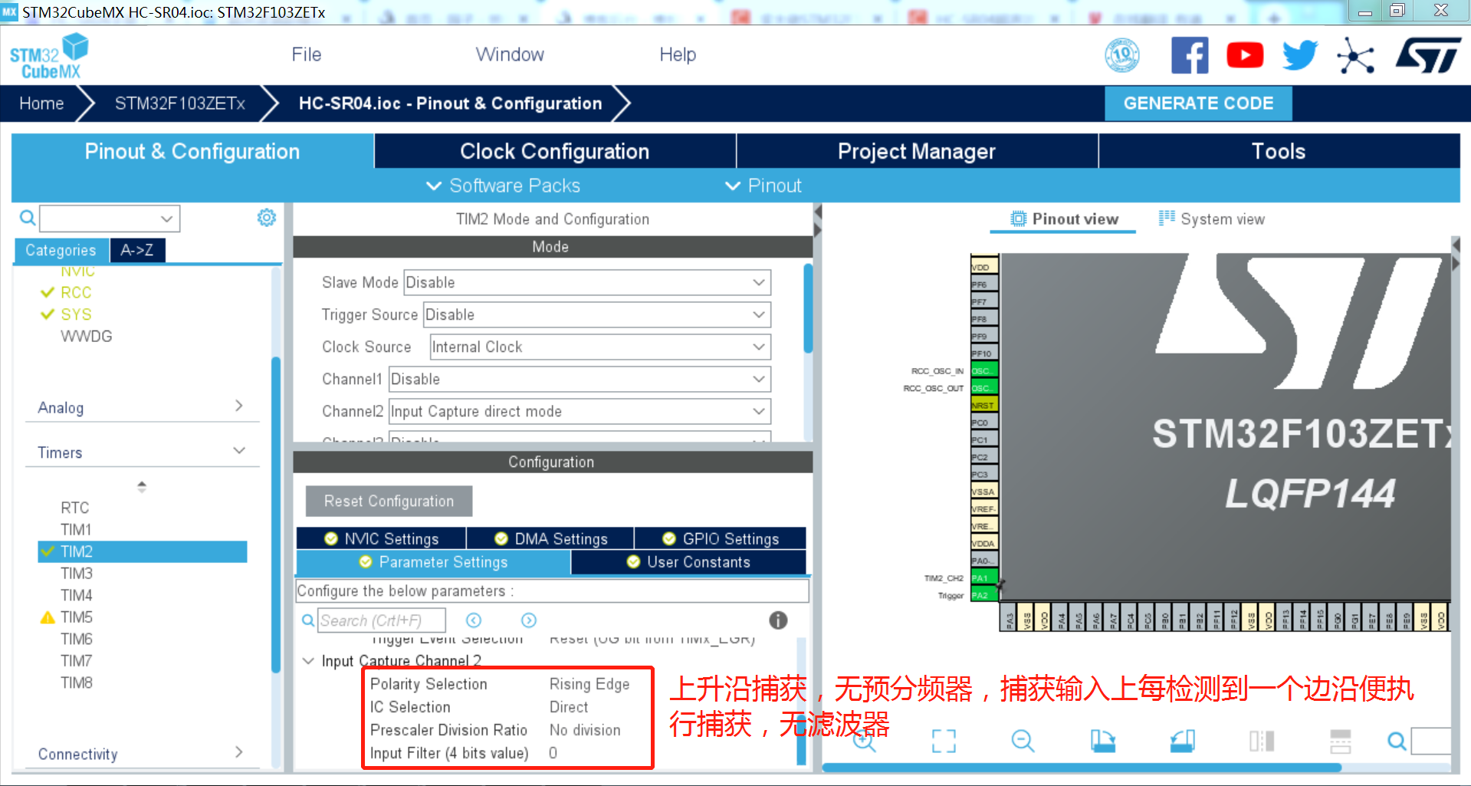1471x786 pixels.
Task: Click the Reset Configuration button
Action: coord(389,501)
